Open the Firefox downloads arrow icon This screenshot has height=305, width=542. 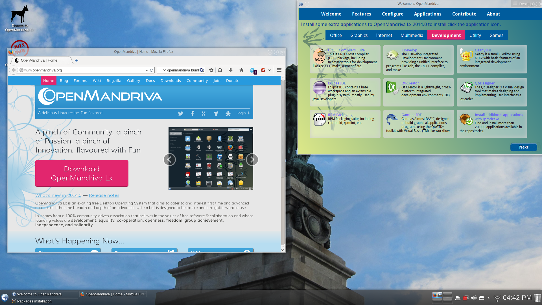coord(231,70)
